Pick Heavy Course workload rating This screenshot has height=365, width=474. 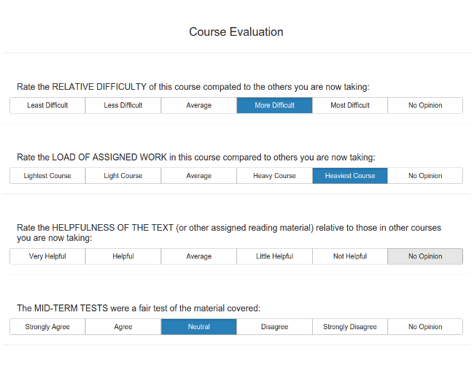click(x=274, y=176)
